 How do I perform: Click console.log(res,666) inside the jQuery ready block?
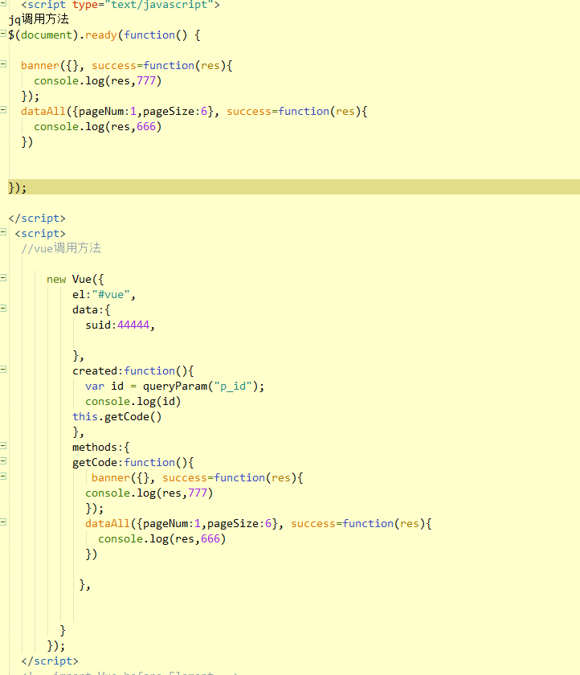(x=98, y=127)
